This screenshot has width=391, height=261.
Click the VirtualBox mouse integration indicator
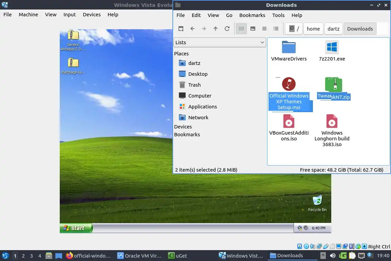point(358,246)
